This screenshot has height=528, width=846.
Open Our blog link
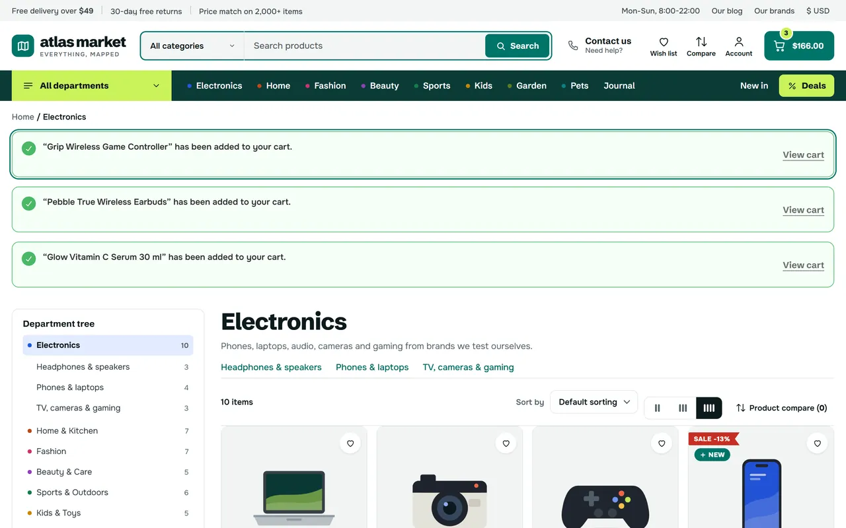(x=727, y=11)
